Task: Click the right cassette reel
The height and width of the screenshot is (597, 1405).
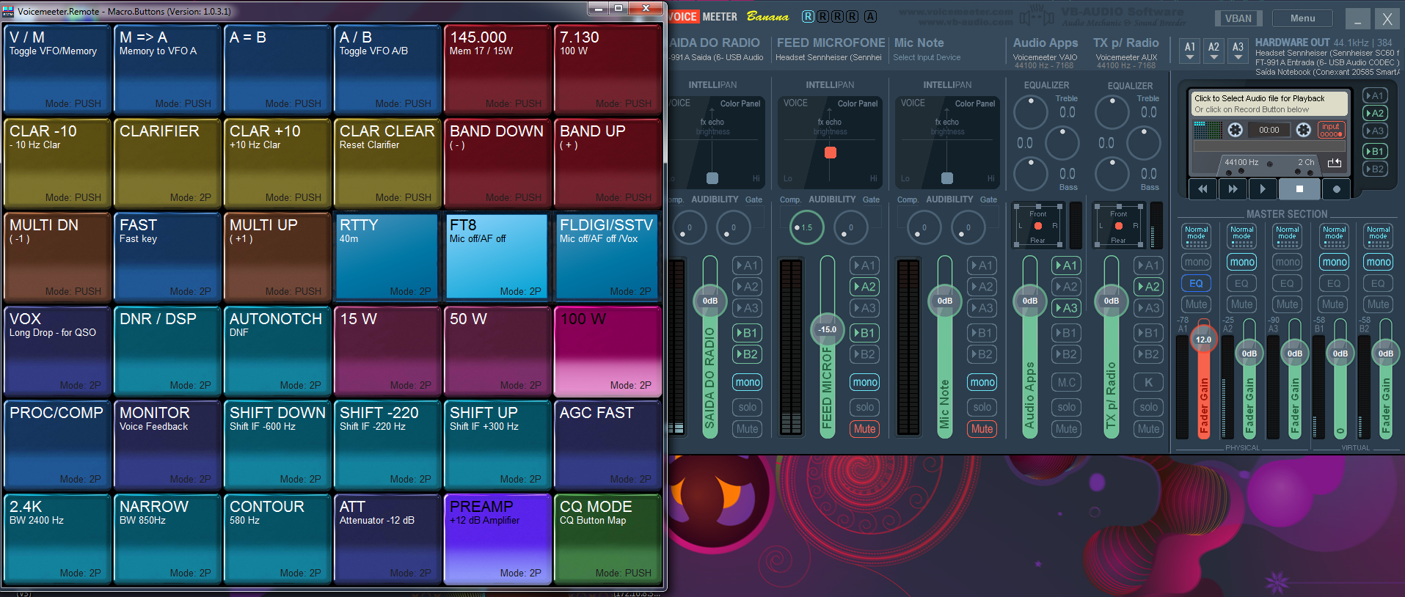Action: 1303,130
